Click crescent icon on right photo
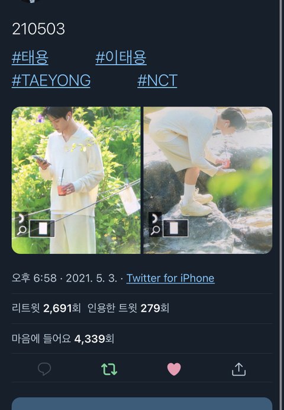Viewport: 284px width, 410px height. [155, 218]
